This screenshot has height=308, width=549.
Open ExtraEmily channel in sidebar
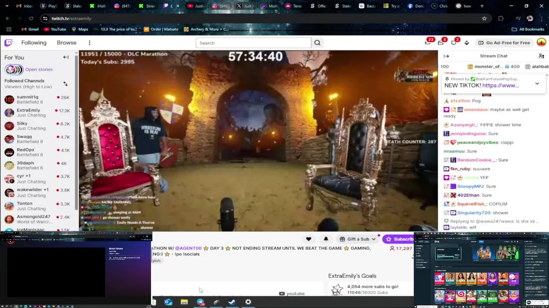(38, 113)
